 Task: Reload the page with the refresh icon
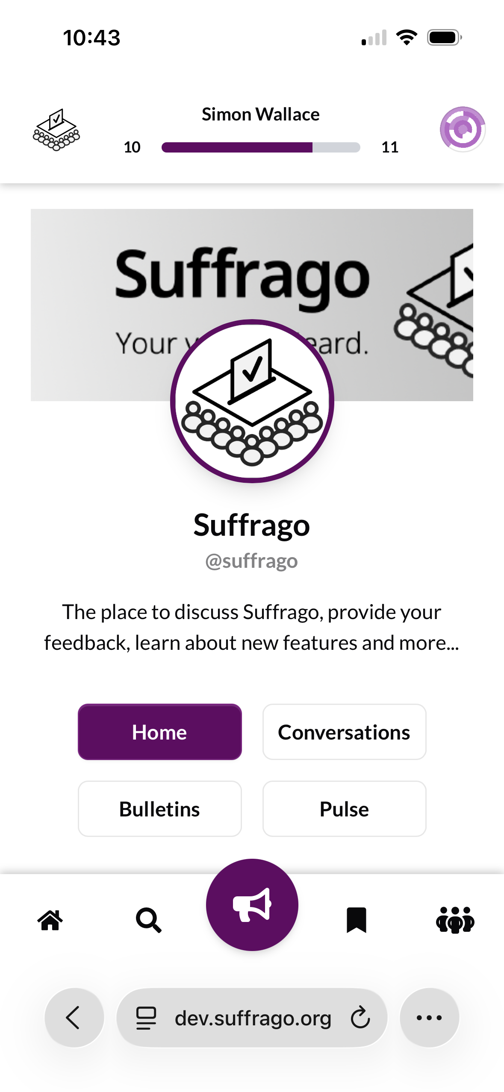click(x=360, y=1017)
